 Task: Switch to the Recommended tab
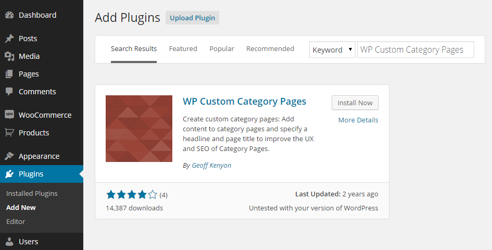pyautogui.click(x=270, y=48)
